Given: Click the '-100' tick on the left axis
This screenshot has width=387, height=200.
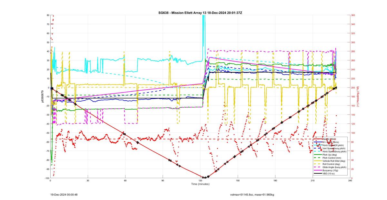Looking at the screenshot, I should [x=46, y=178].
